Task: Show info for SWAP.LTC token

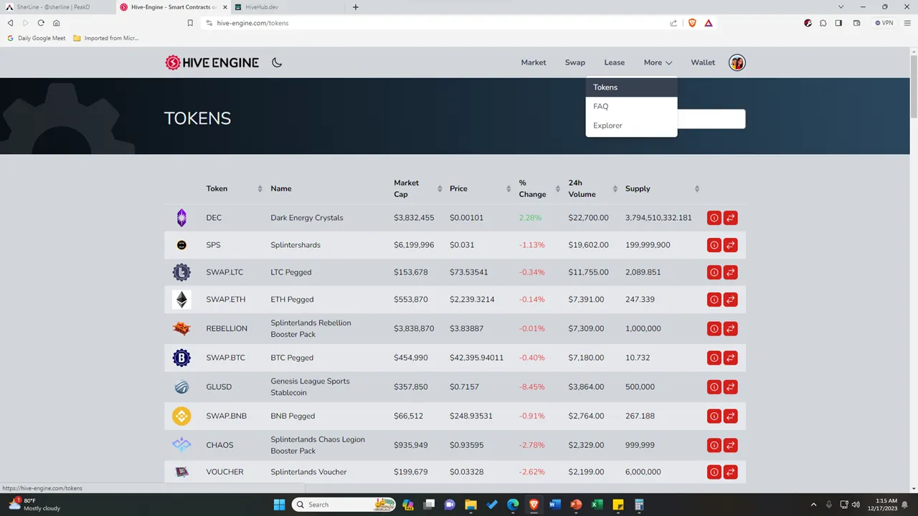Action: 714,272
